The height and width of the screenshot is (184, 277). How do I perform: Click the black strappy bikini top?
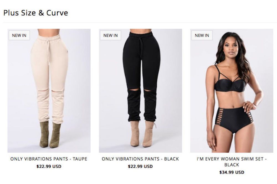[230, 81]
